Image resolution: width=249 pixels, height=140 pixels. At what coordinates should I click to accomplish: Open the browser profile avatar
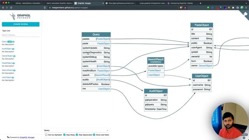tap(242, 7)
